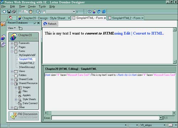Expand the Framesets tree node
The image size is (178, 128).
pos(12,43)
